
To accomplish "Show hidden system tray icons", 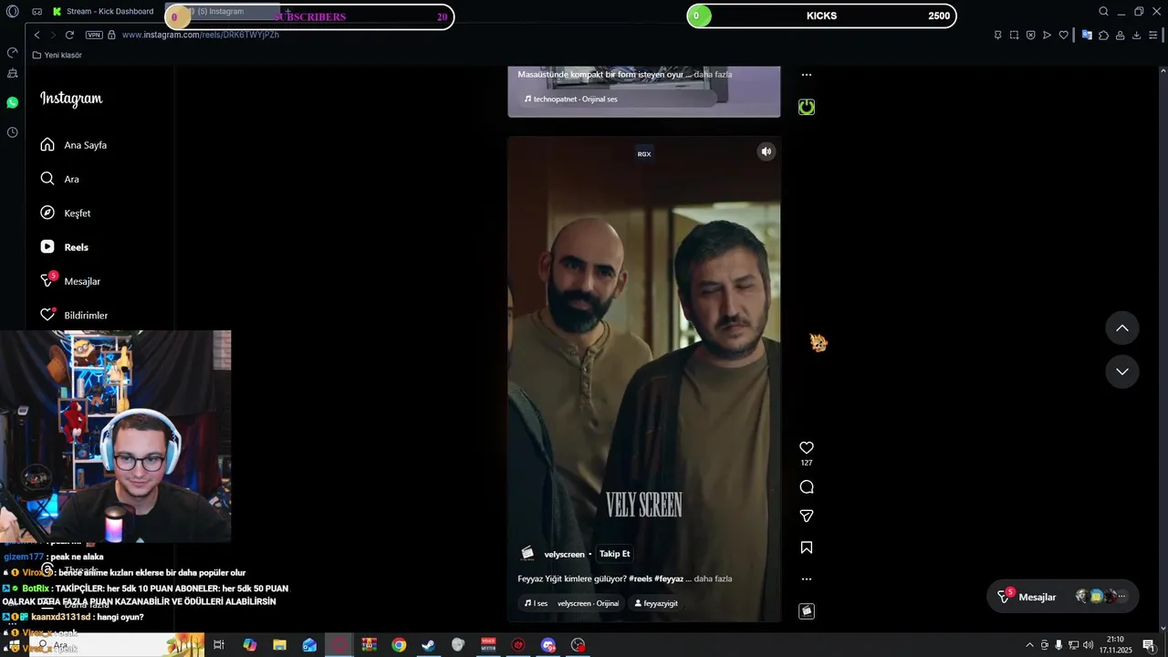I will pos(1030,645).
